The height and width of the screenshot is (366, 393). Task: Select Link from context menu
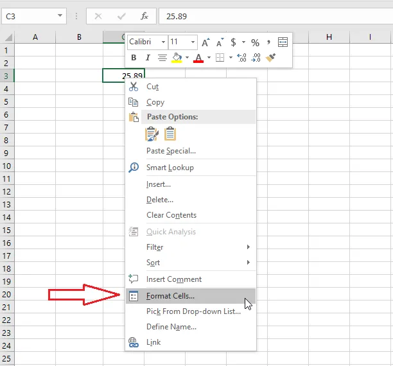(191, 342)
